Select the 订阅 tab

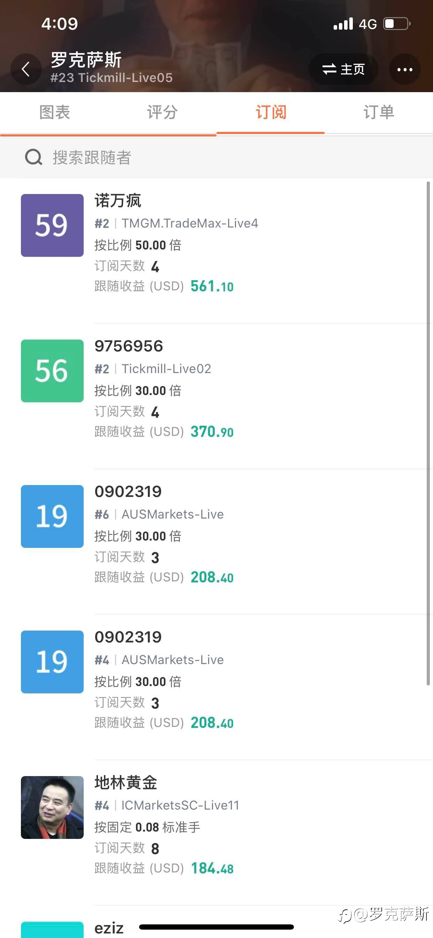(x=271, y=112)
